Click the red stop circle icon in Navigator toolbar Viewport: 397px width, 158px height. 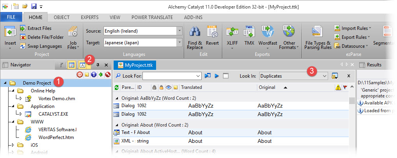(80, 75)
